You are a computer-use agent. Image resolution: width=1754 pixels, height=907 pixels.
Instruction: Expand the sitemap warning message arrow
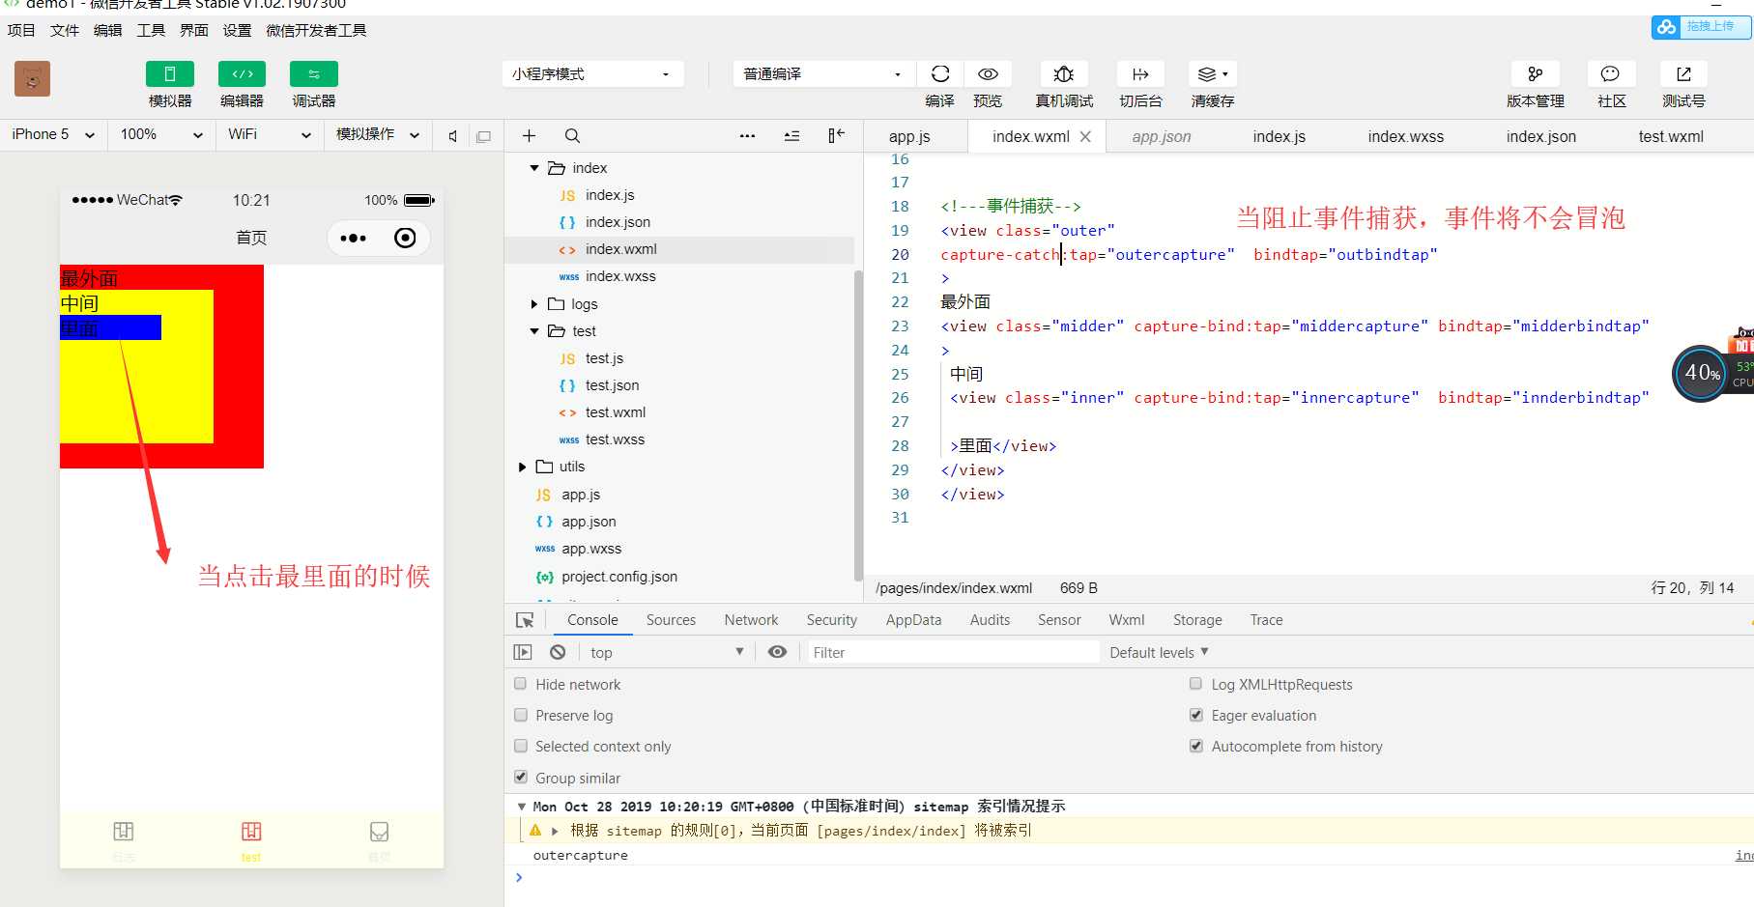click(x=555, y=831)
